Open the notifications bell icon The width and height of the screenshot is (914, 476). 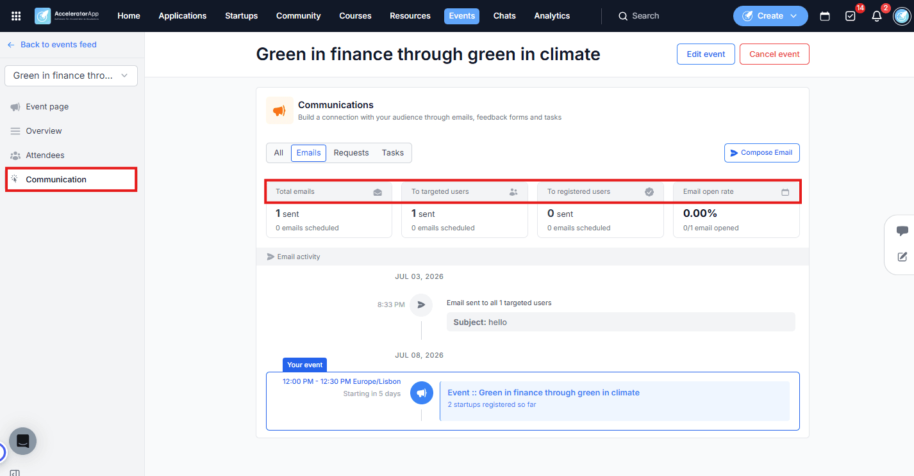click(877, 16)
